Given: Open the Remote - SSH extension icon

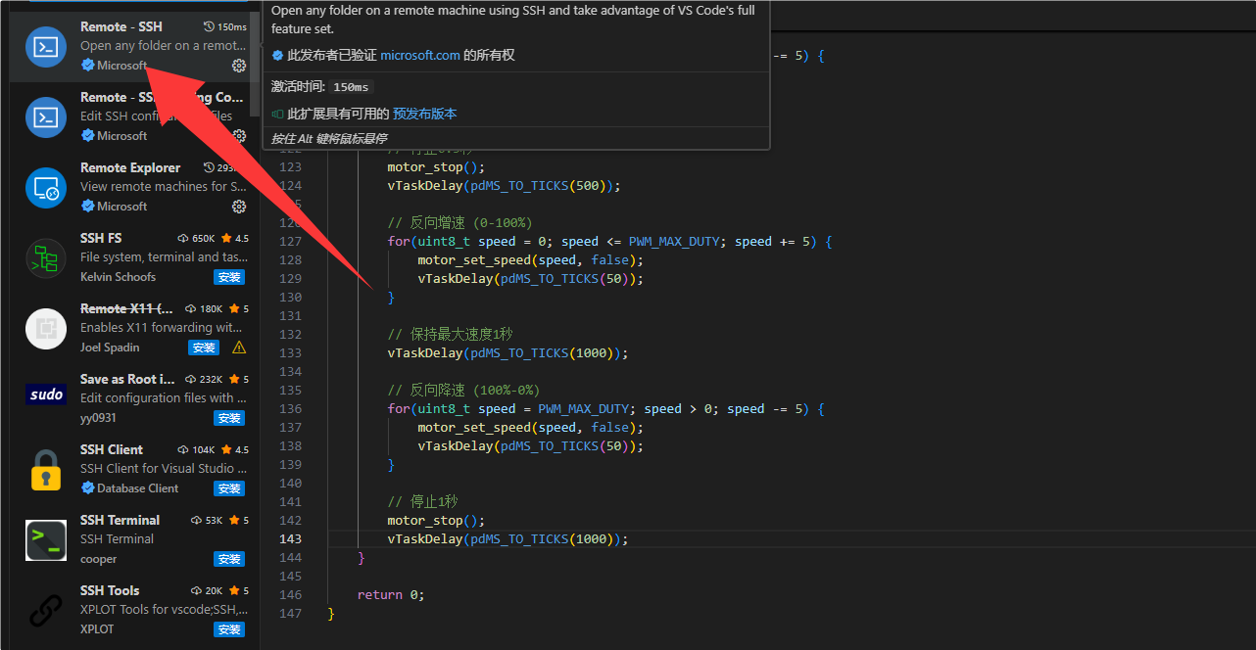Looking at the screenshot, I should [x=46, y=47].
